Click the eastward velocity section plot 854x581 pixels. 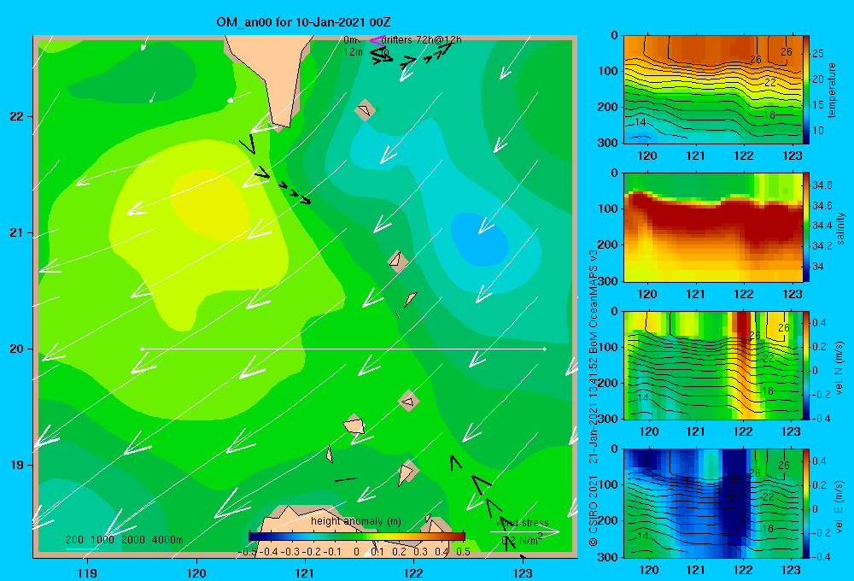[x=713, y=503]
